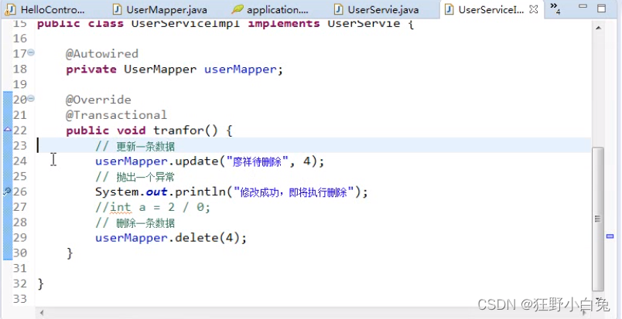The image size is (622, 319).
Task: Click the @Transactional annotation
Action: 116,115
